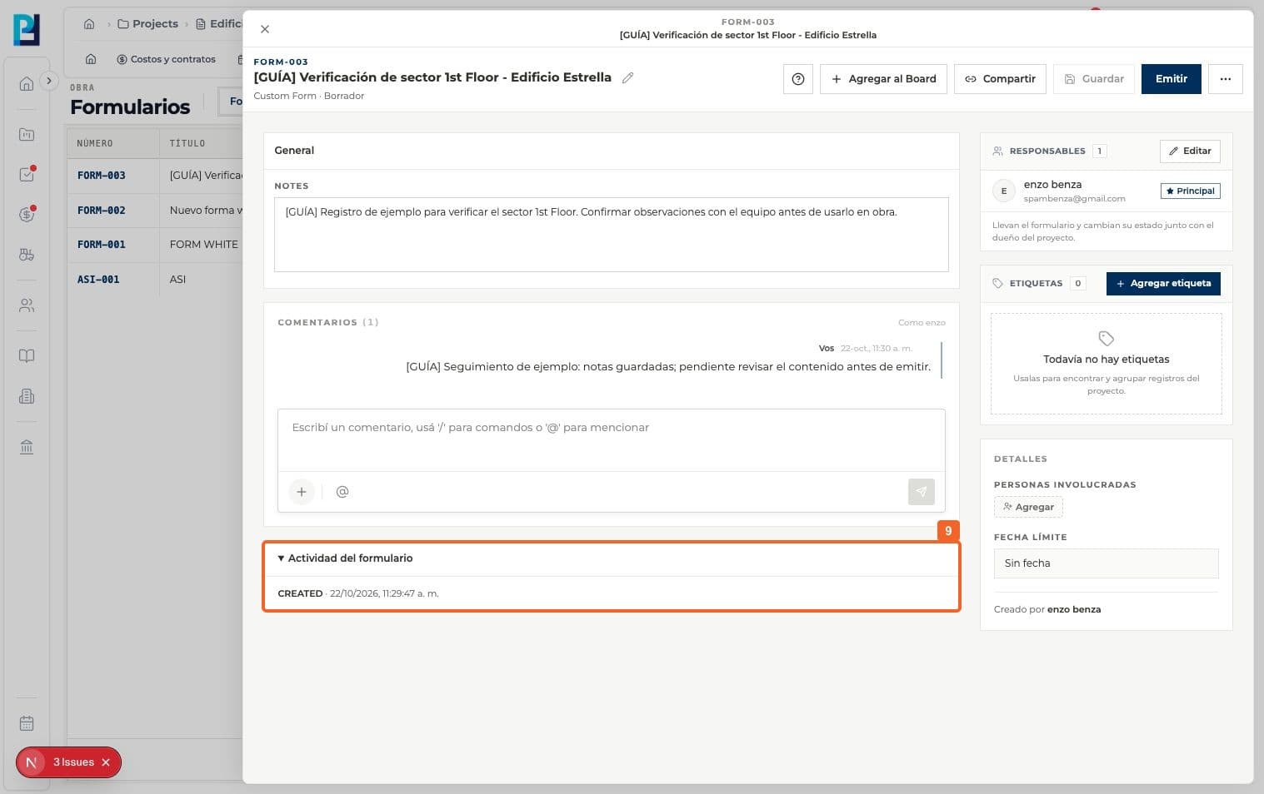
Task: Expand the left sidebar with the chevron
Action: point(49,81)
